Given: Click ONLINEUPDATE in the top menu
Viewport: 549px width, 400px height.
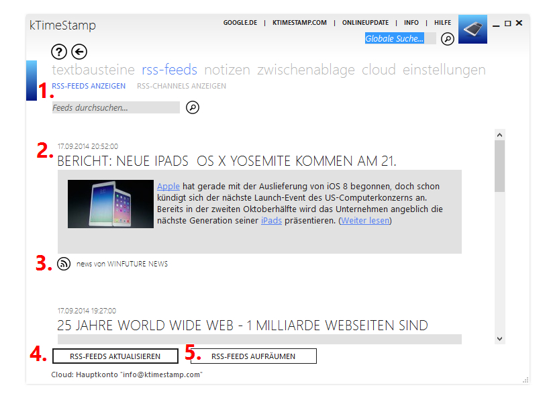Looking at the screenshot, I should click(365, 23).
